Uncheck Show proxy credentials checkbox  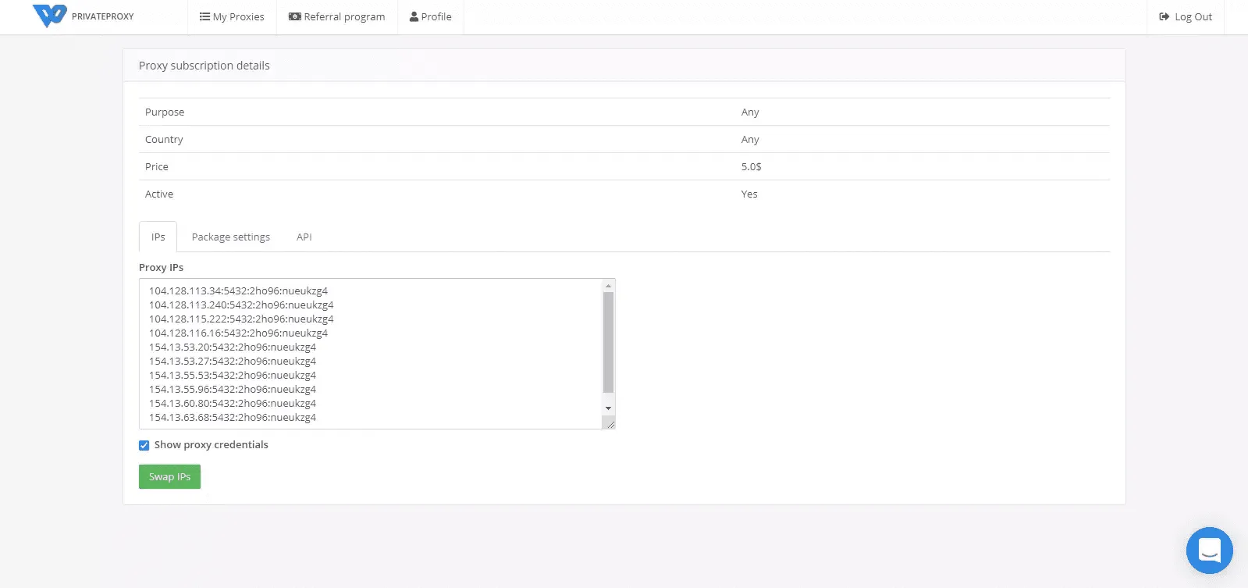pyautogui.click(x=144, y=445)
